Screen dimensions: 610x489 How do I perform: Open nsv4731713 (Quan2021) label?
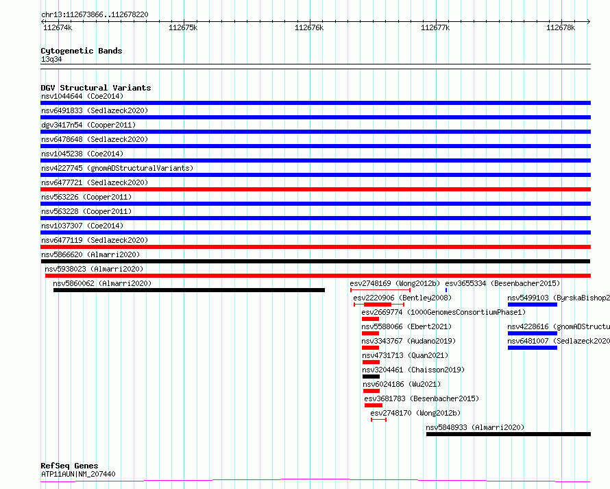tap(405, 355)
